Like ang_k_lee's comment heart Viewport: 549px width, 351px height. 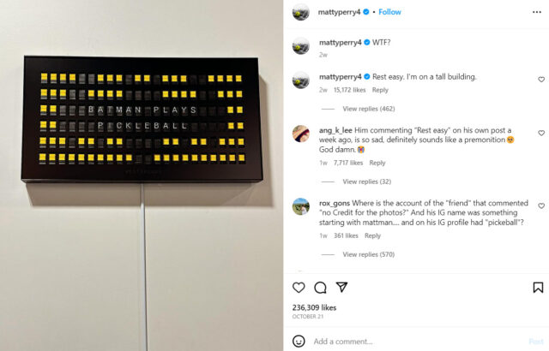pyautogui.click(x=541, y=133)
